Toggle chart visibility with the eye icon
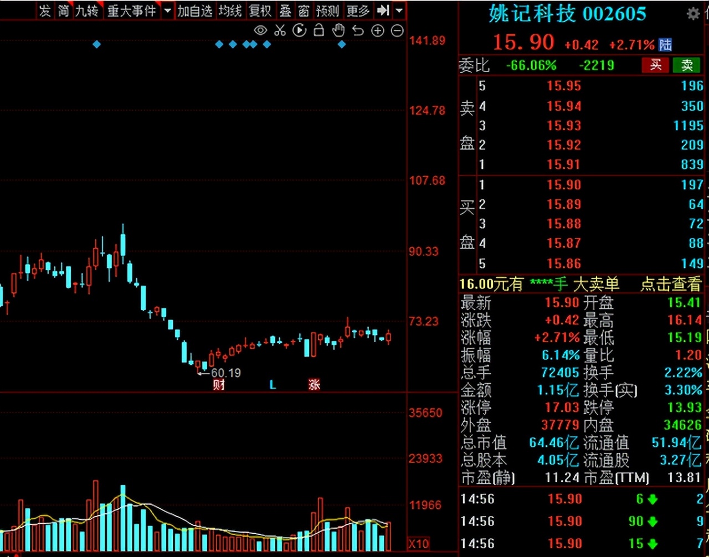This screenshot has height=557, width=709. coord(260,30)
